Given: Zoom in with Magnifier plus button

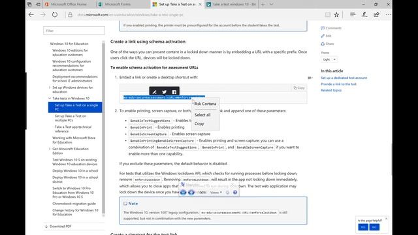Looking at the screenshot, I should [191, 193].
